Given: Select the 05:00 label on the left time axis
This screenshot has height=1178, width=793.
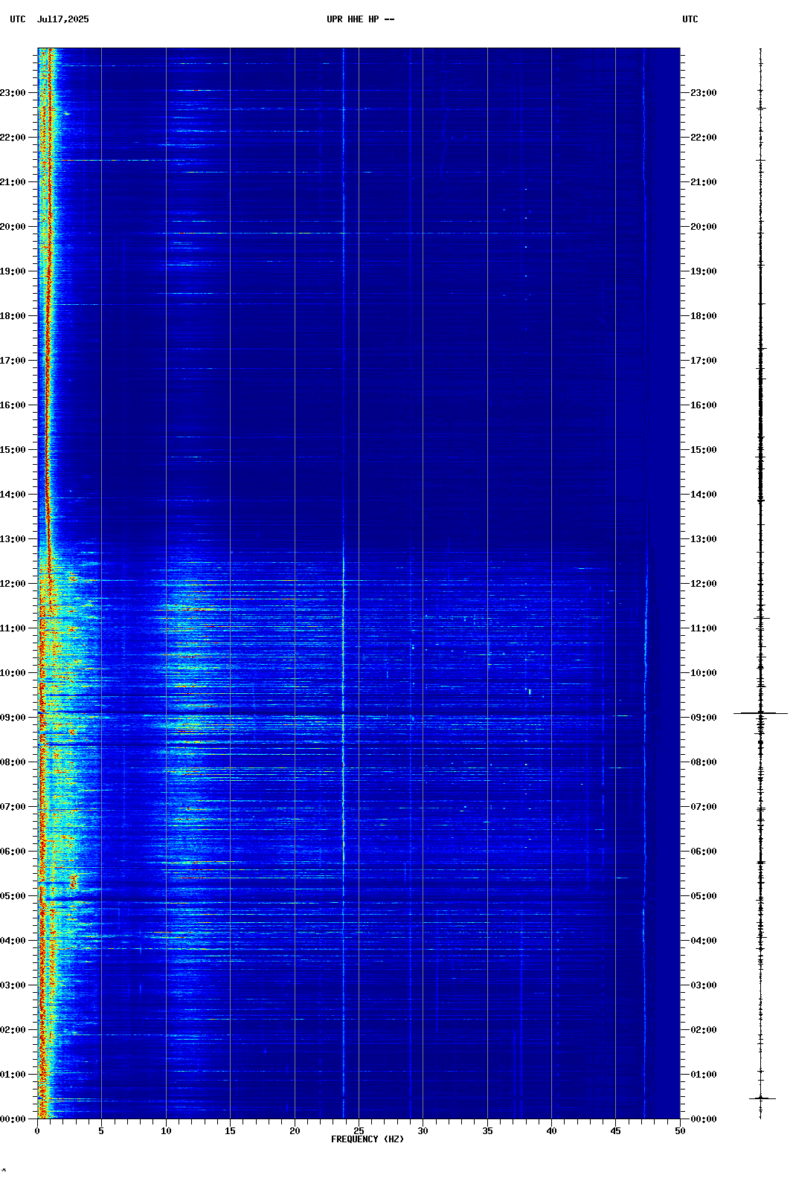Looking at the screenshot, I should click(x=13, y=896).
